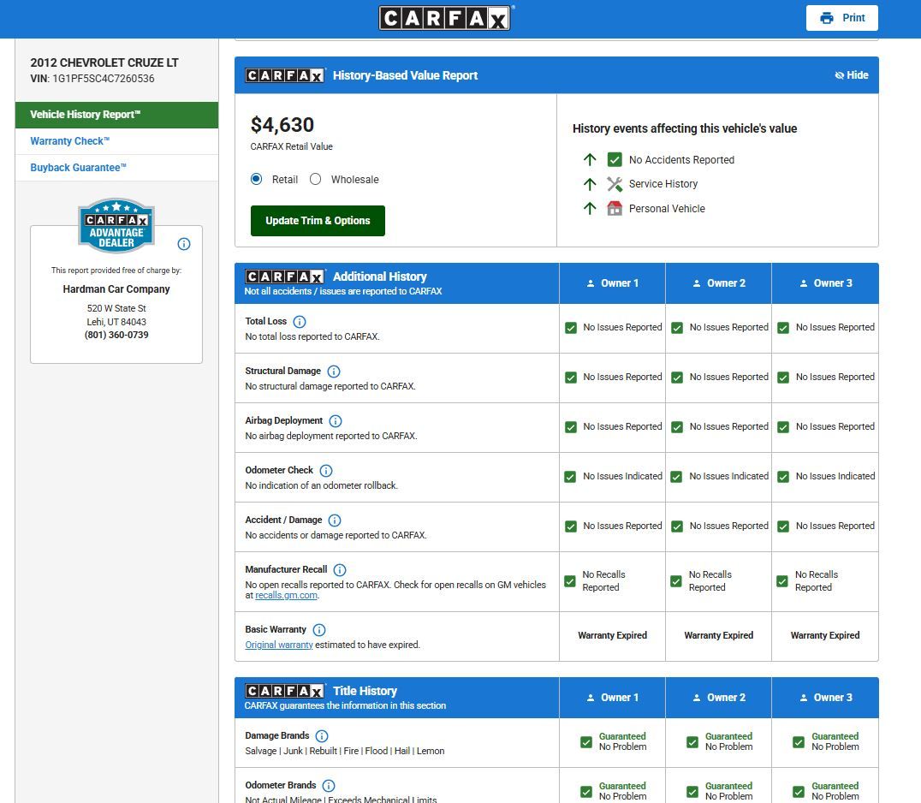Click the Advantage Dealer info icon
This screenshot has height=803, width=921.
(184, 244)
